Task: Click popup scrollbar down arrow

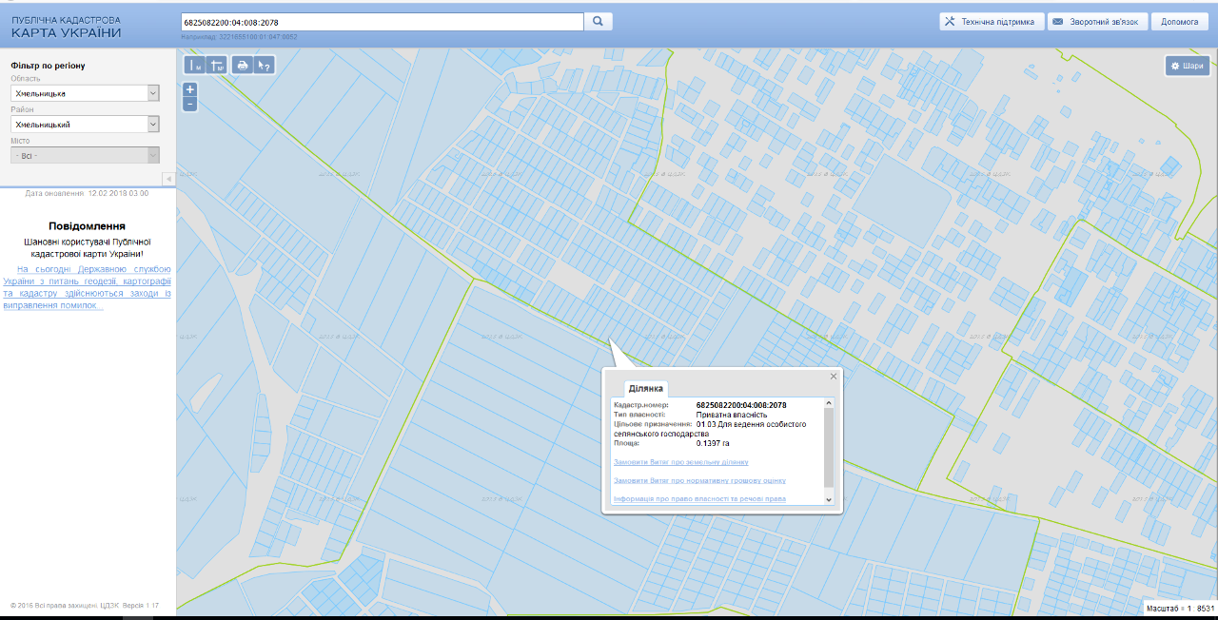Action: [x=828, y=499]
